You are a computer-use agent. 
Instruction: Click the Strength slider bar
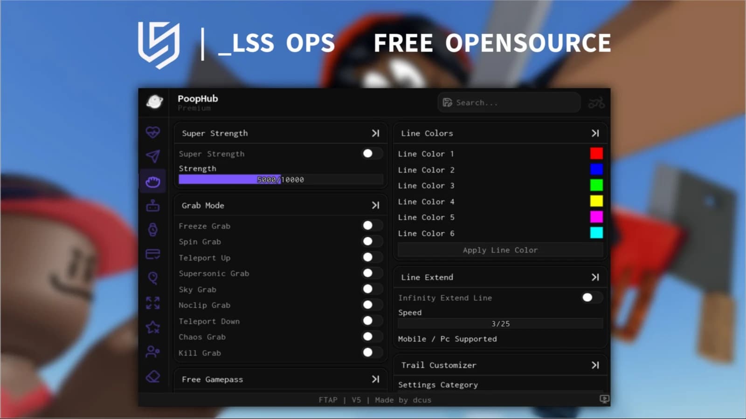pyautogui.click(x=281, y=179)
